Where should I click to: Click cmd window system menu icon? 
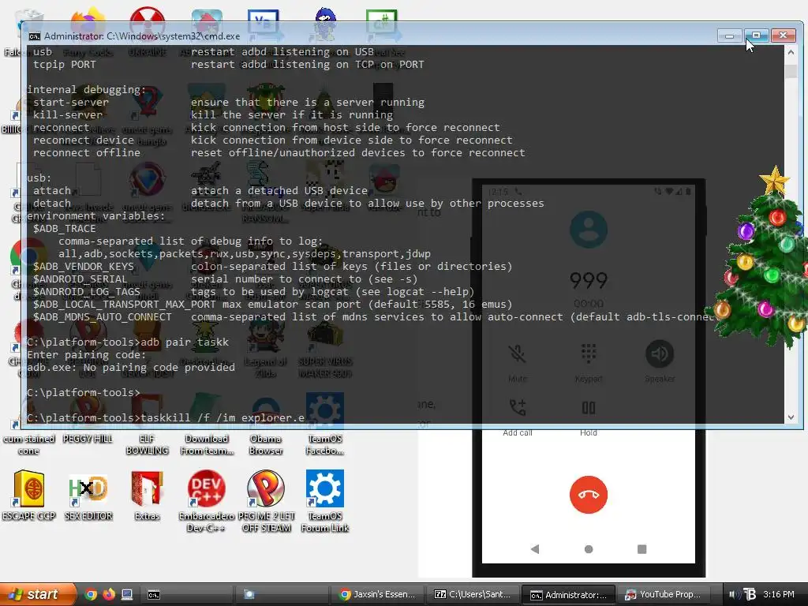[35, 36]
